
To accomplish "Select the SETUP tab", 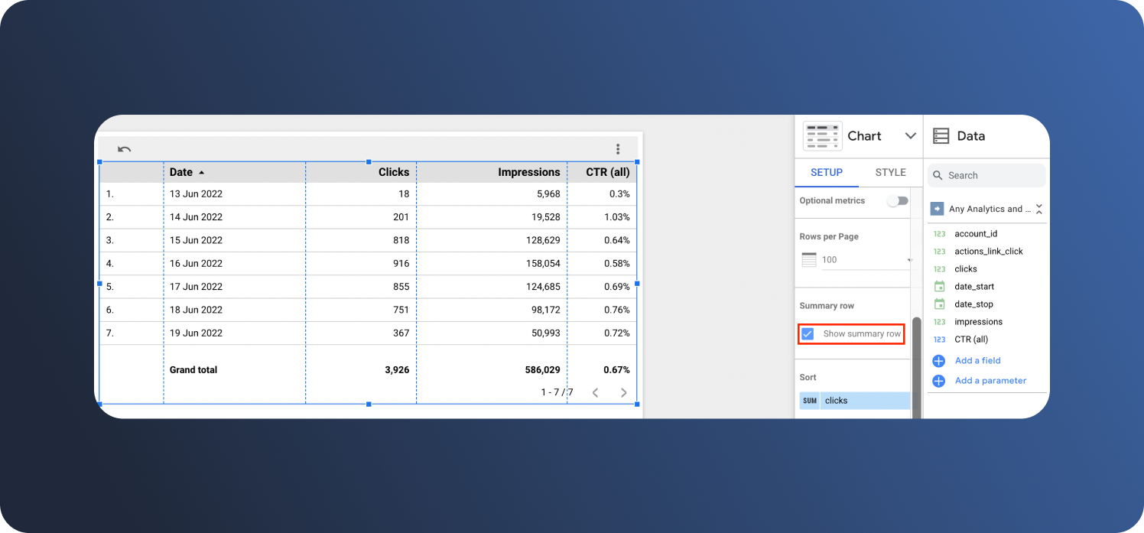I will tap(827, 173).
